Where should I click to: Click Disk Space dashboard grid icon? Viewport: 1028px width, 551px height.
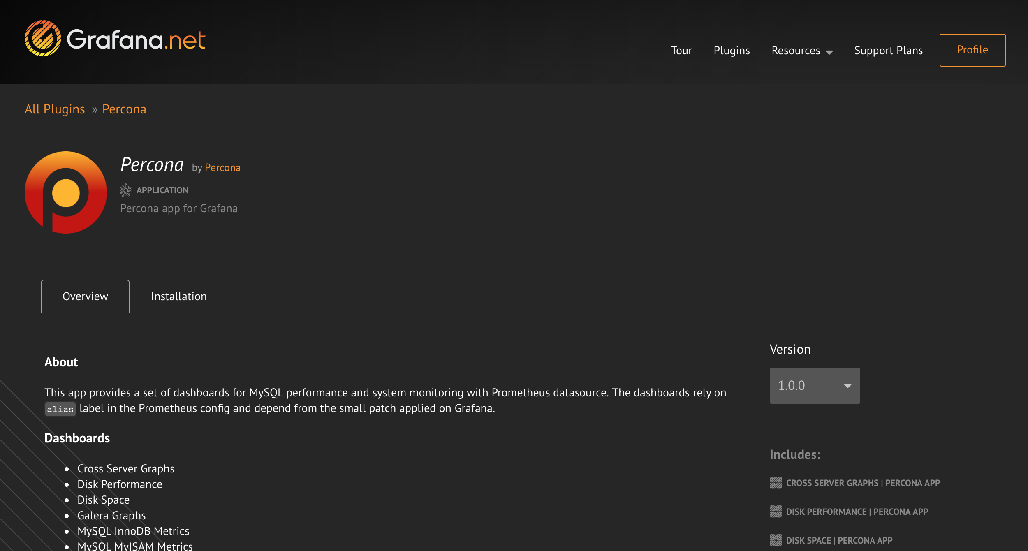[x=776, y=540]
